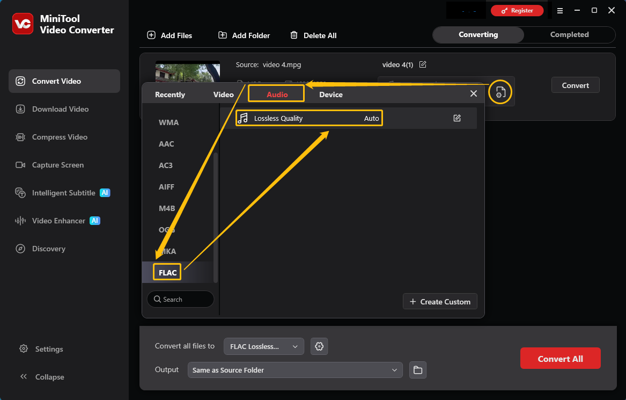Choose AC3 from the format list
Viewport: 626px width, 400px height.
tap(166, 165)
